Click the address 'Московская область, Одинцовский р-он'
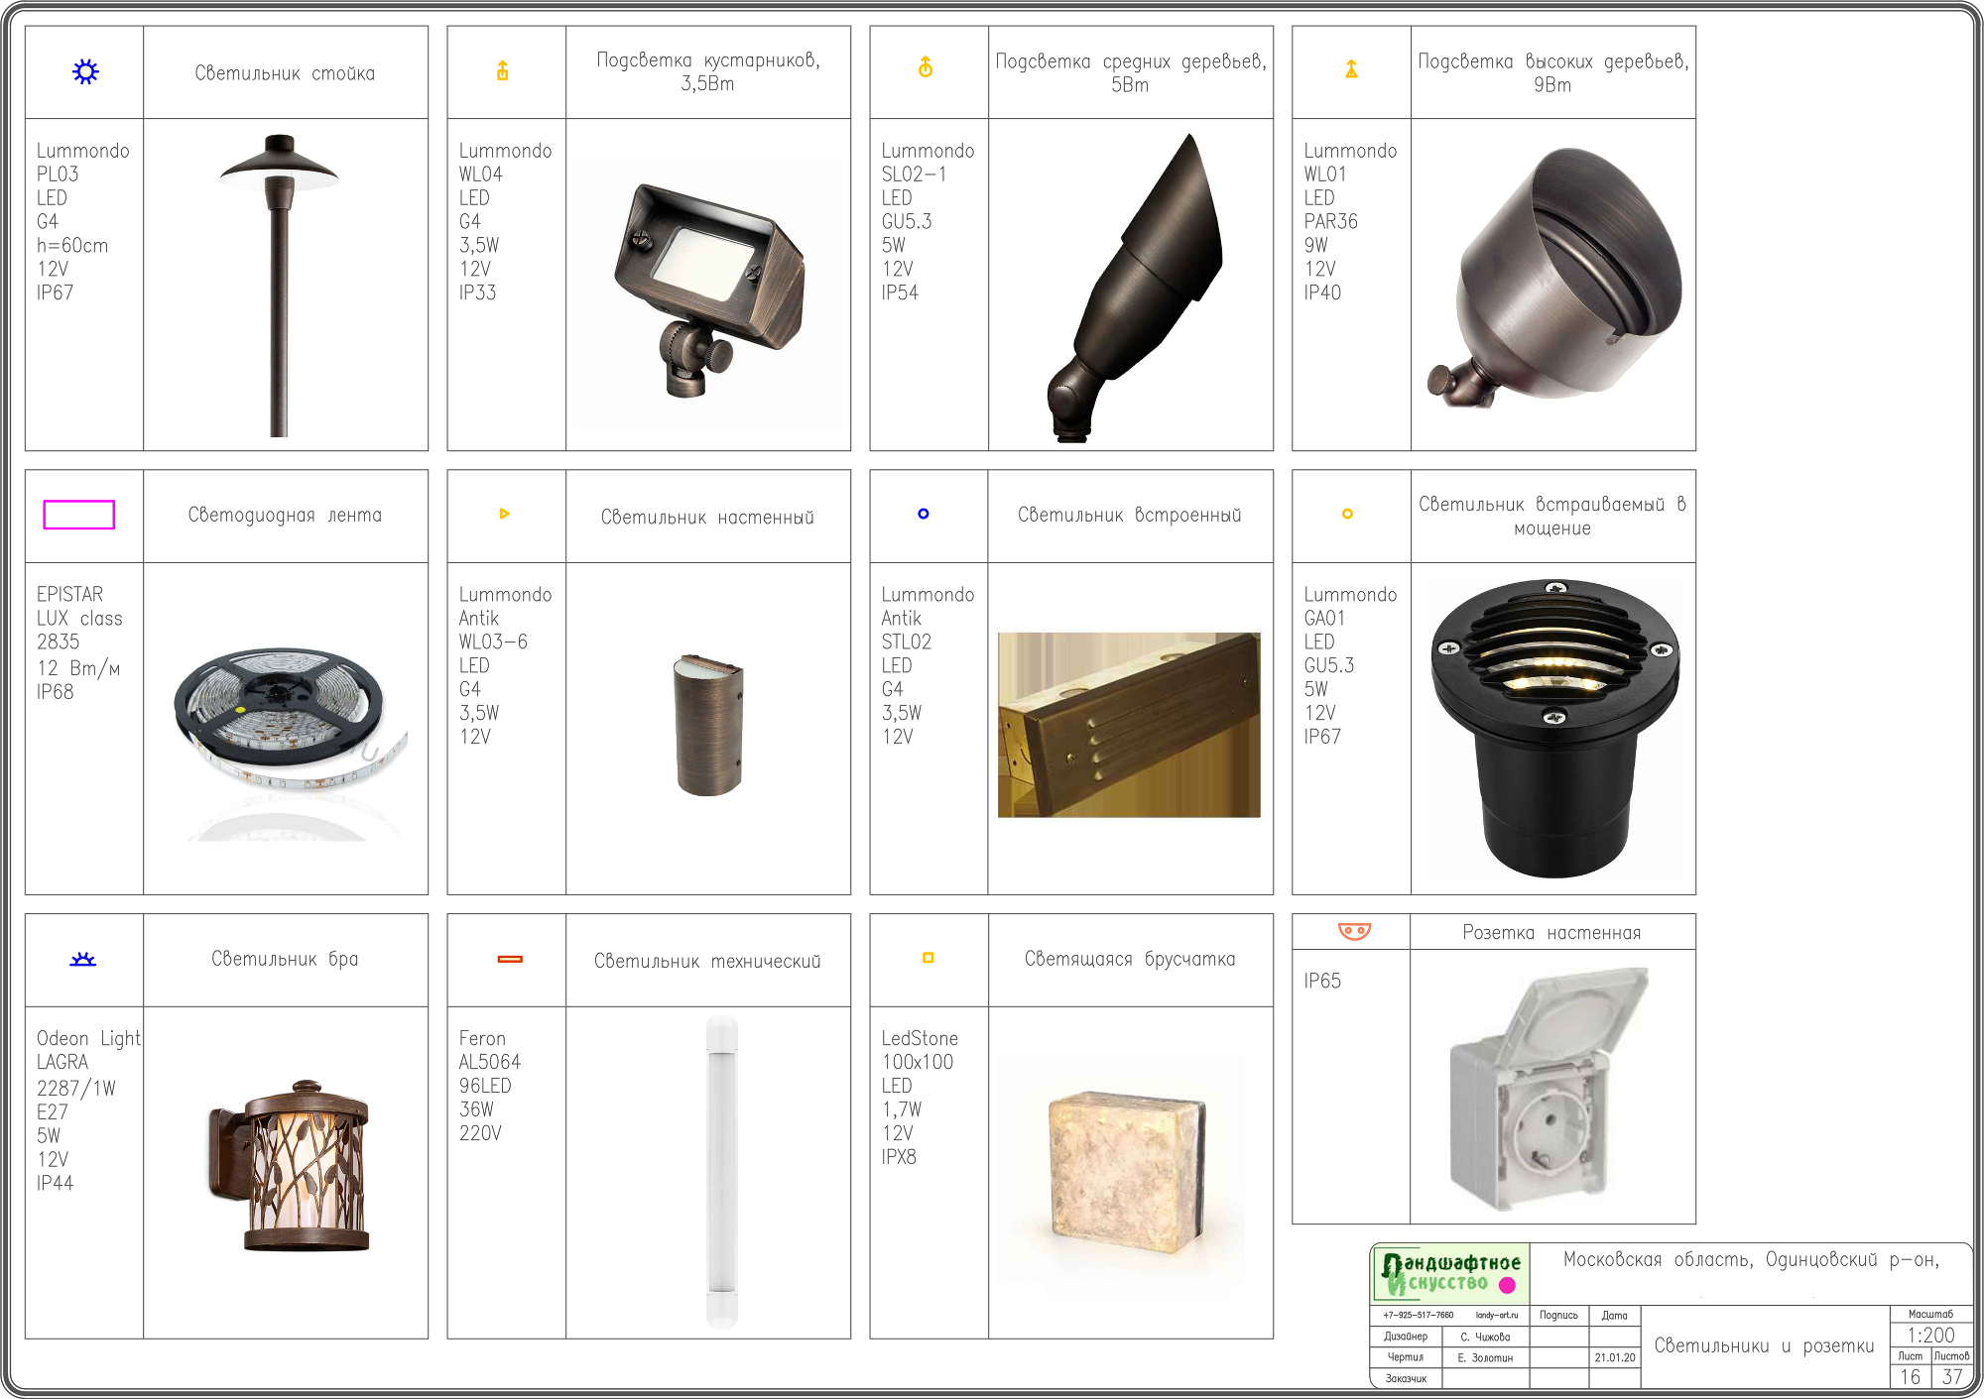Screen dimensions: 1984x1399 click(x=1751, y=1260)
